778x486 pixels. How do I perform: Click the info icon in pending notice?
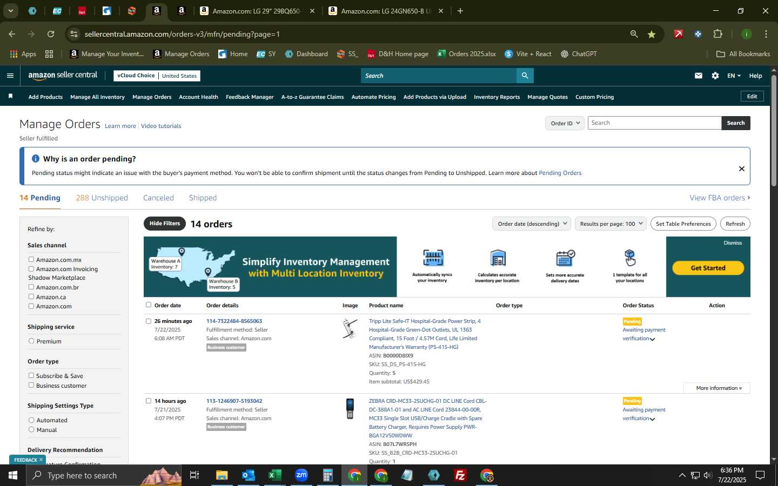point(36,159)
